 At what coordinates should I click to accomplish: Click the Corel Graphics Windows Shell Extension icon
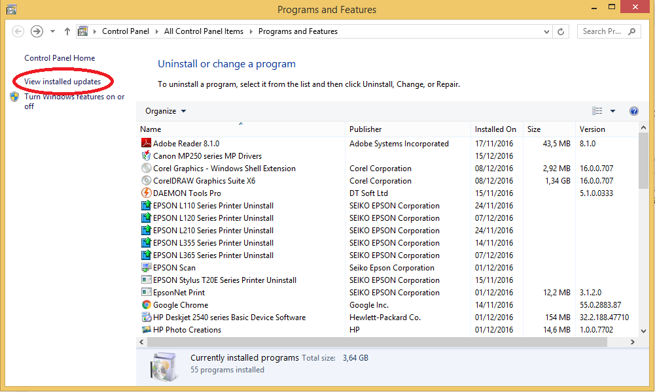pyautogui.click(x=146, y=168)
